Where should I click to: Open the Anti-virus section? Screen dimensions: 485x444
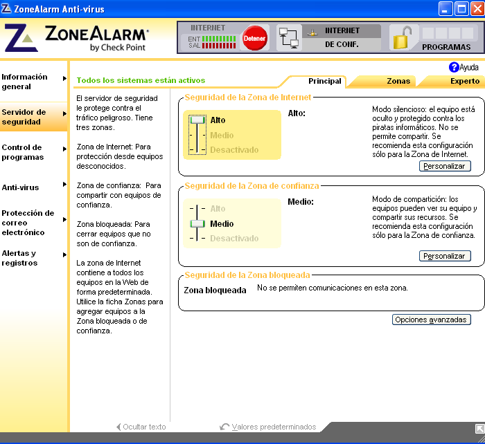coord(20,187)
